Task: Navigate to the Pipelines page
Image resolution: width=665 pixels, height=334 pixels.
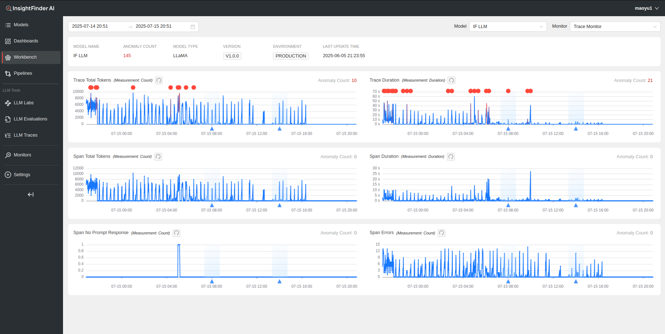Action: [x=23, y=73]
